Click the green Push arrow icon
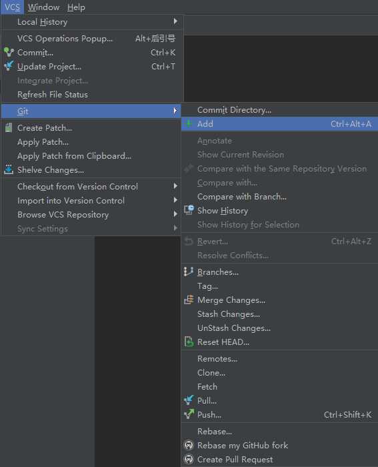The width and height of the screenshot is (378, 467). (x=189, y=414)
